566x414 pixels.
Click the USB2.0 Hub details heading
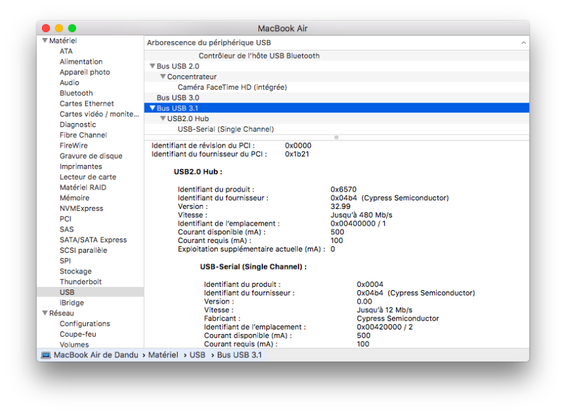click(198, 172)
